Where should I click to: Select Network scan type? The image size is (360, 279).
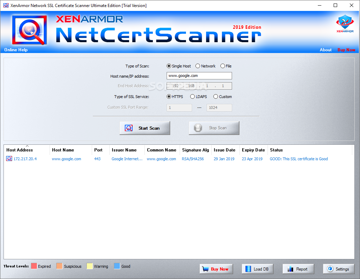pyautogui.click(x=205, y=66)
